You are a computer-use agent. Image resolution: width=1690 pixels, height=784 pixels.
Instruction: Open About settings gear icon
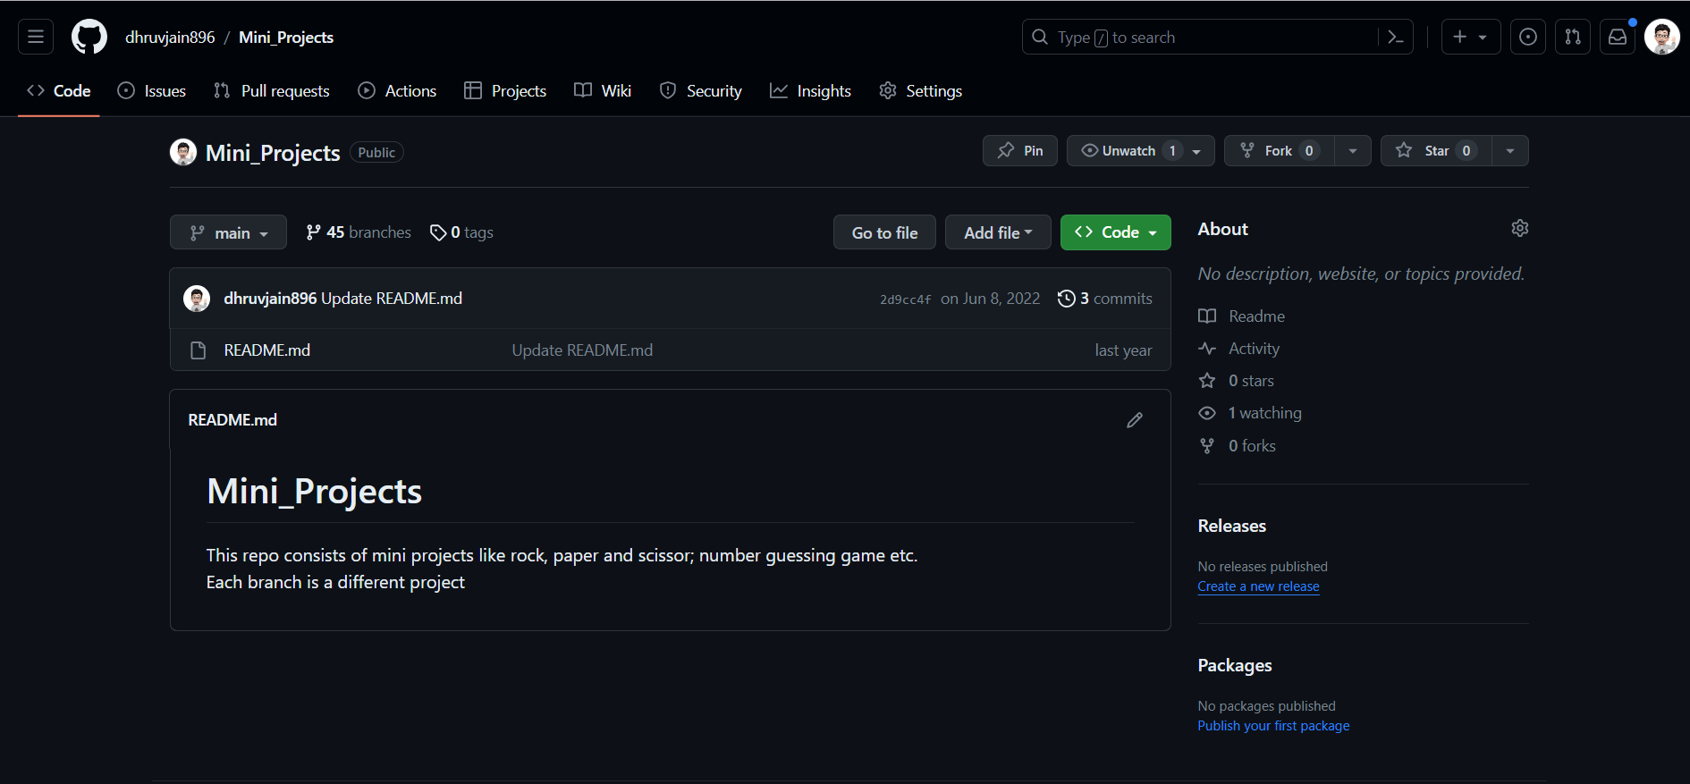[1519, 228]
